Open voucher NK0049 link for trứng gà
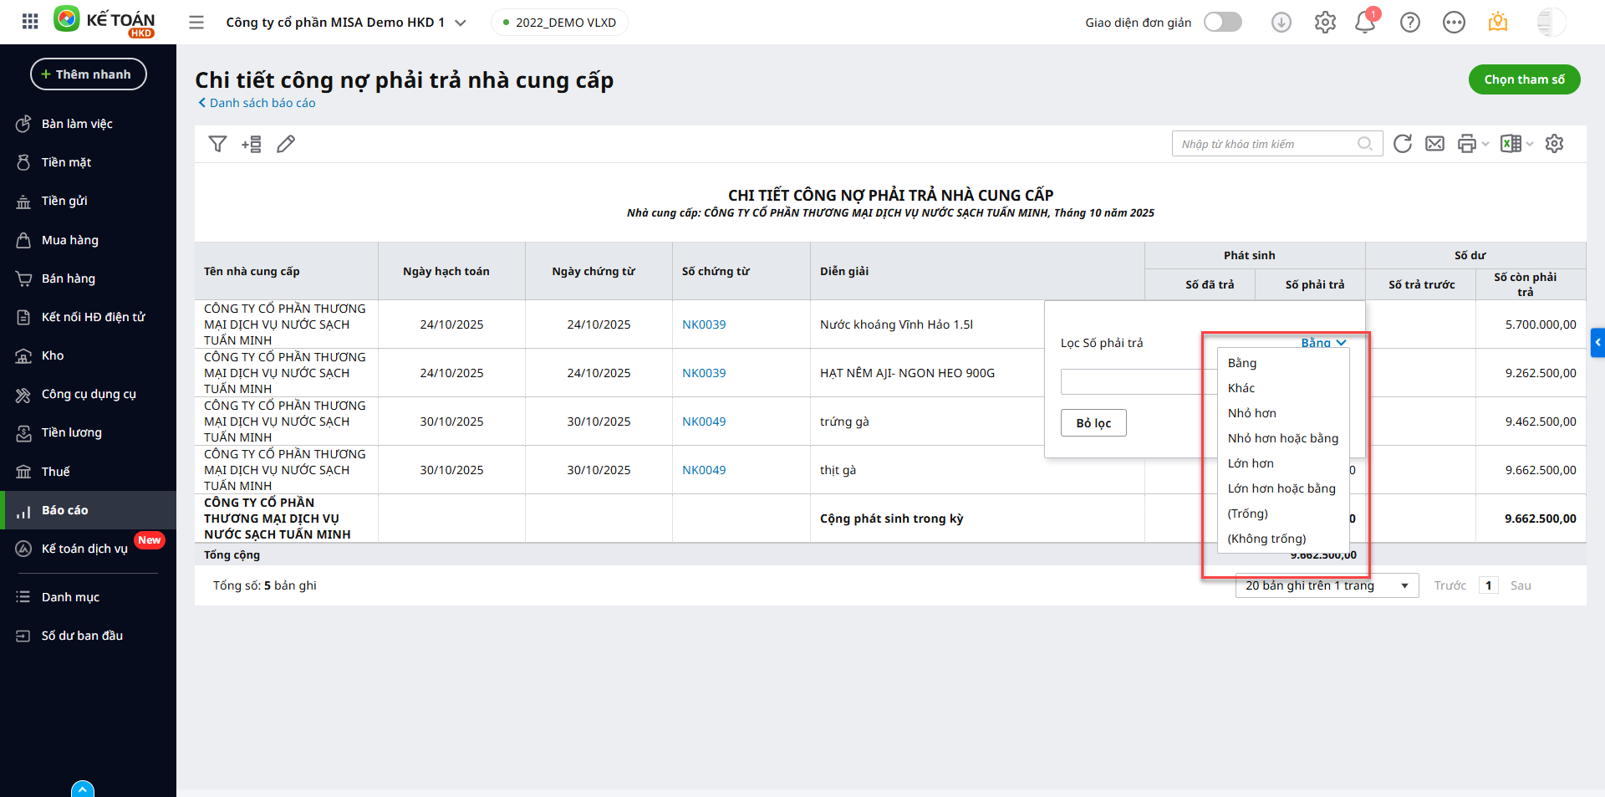 [x=704, y=421]
